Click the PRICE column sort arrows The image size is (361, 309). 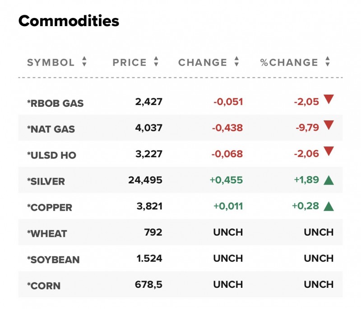(156, 62)
